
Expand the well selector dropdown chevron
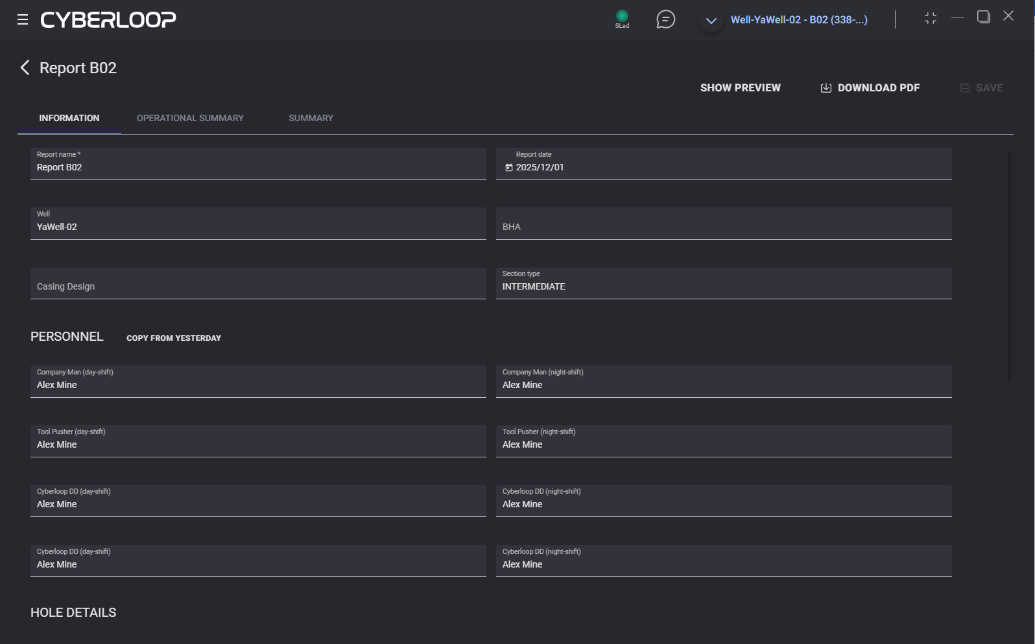[x=711, y=21]
